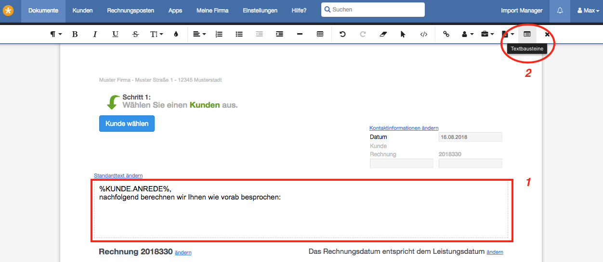This screenshot has width=603, height=262.
Task: Toggle bold text formatting
Action: (x=75, y=34)
